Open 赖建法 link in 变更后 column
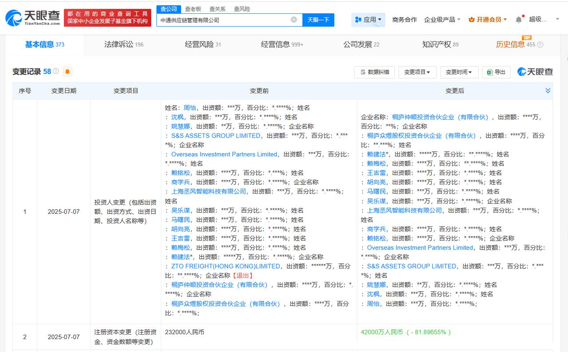Screen dimensions: 568x352 pyautogui.click(x=376, y=154)
